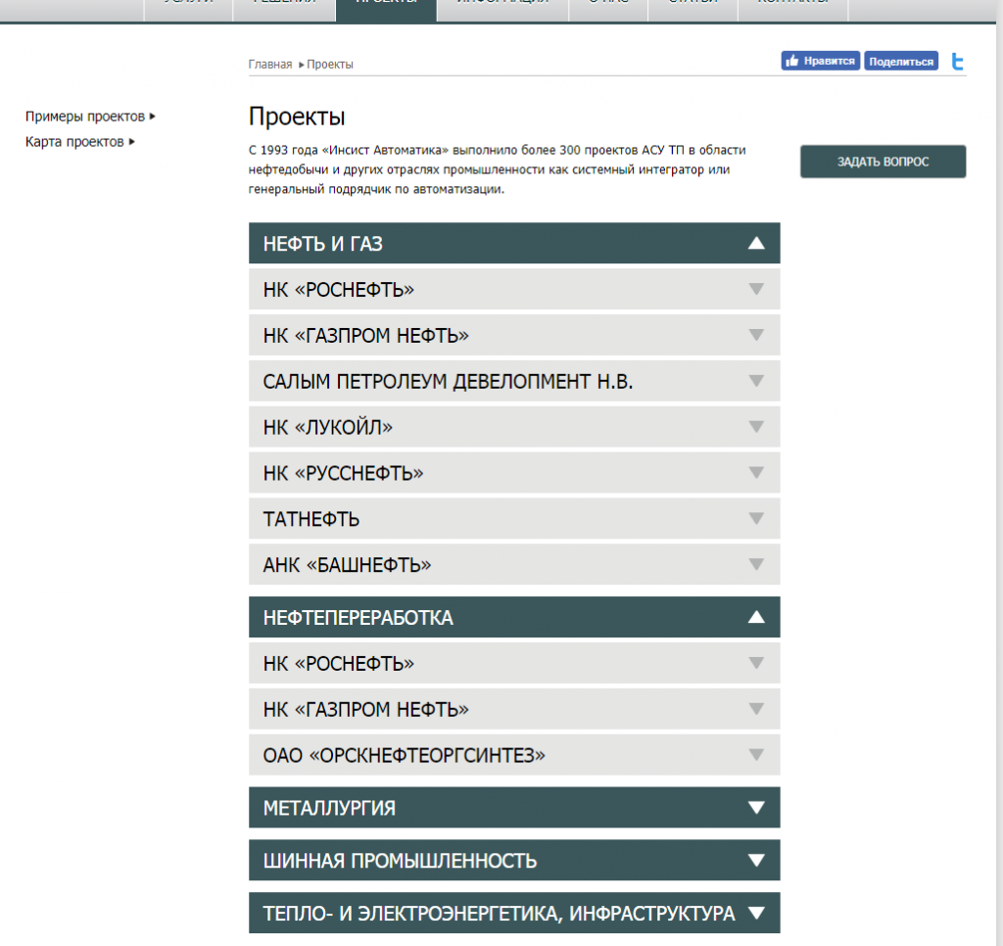Expand the «Металлургия» section arrow

(x=755, y=808)
